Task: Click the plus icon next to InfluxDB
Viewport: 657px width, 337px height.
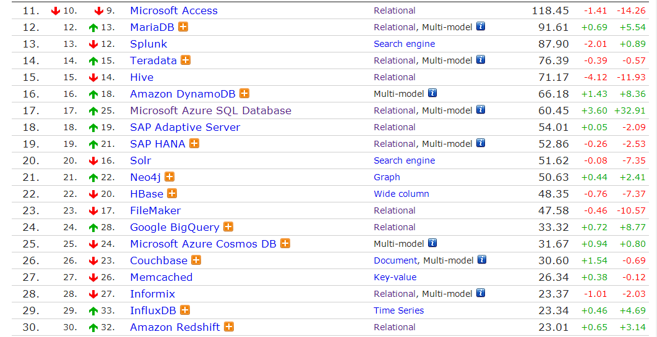Action: click(185, 310)
